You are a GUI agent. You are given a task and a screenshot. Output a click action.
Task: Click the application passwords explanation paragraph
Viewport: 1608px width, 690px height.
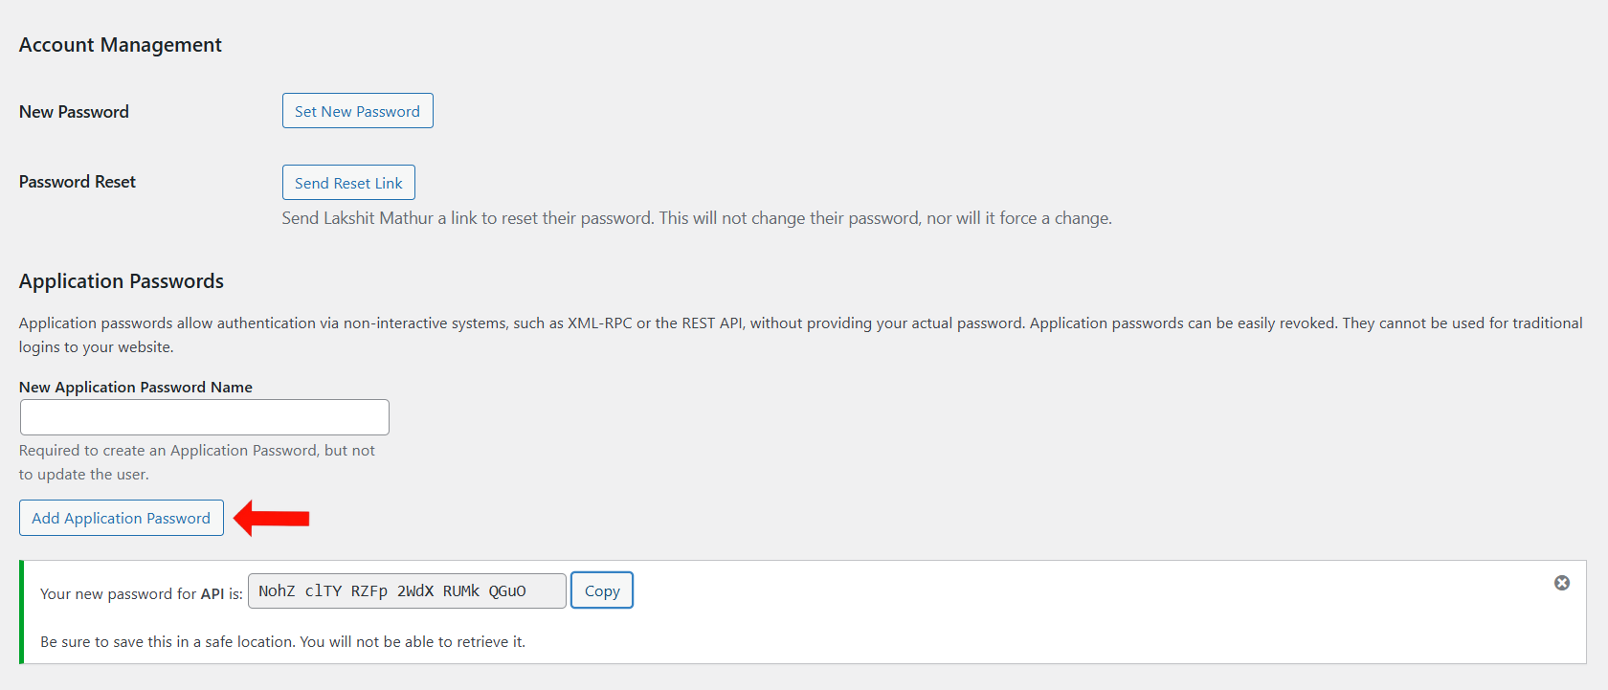click(x=799, y=323)
